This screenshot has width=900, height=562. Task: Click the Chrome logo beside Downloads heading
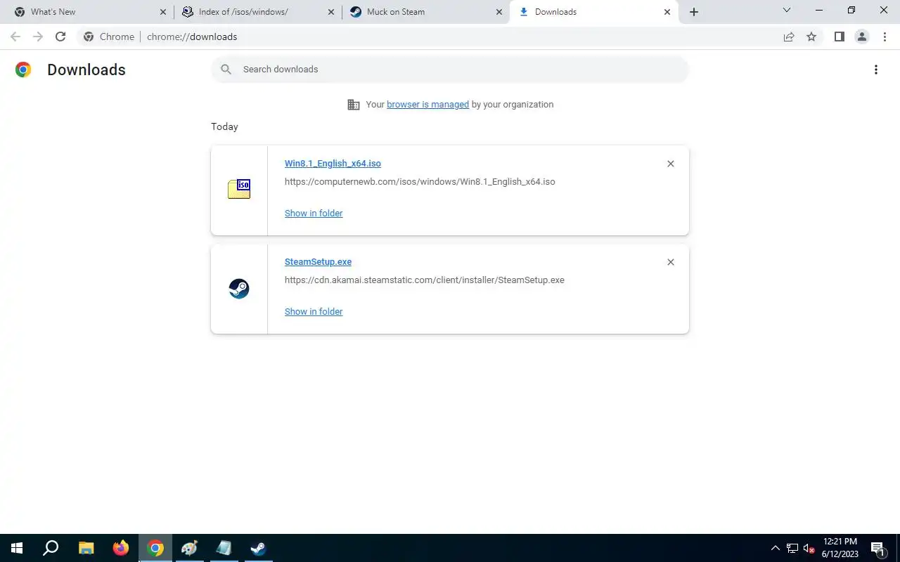click(x=23, y=70)
